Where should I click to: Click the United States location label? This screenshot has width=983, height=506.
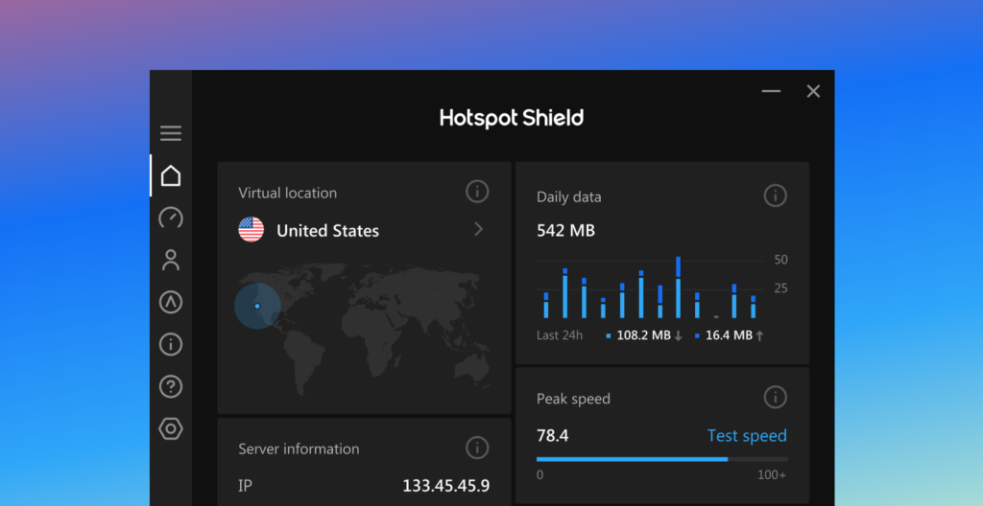click(x=327, y=231)
